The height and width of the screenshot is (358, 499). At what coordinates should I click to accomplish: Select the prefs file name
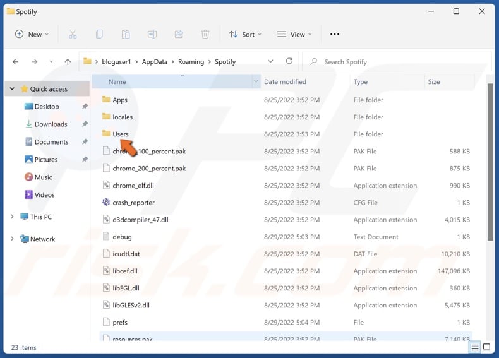tap(120, 323)
